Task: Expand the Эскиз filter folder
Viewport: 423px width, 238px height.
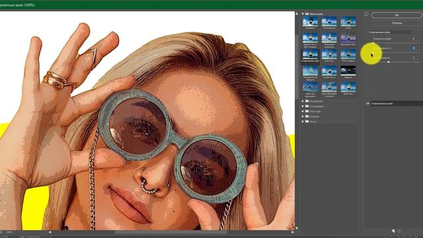Action: pyautogui.click(x=303, y=122)
